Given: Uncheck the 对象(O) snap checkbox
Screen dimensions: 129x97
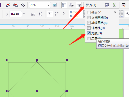Looking at the screenshot, I should coord(89,33).
